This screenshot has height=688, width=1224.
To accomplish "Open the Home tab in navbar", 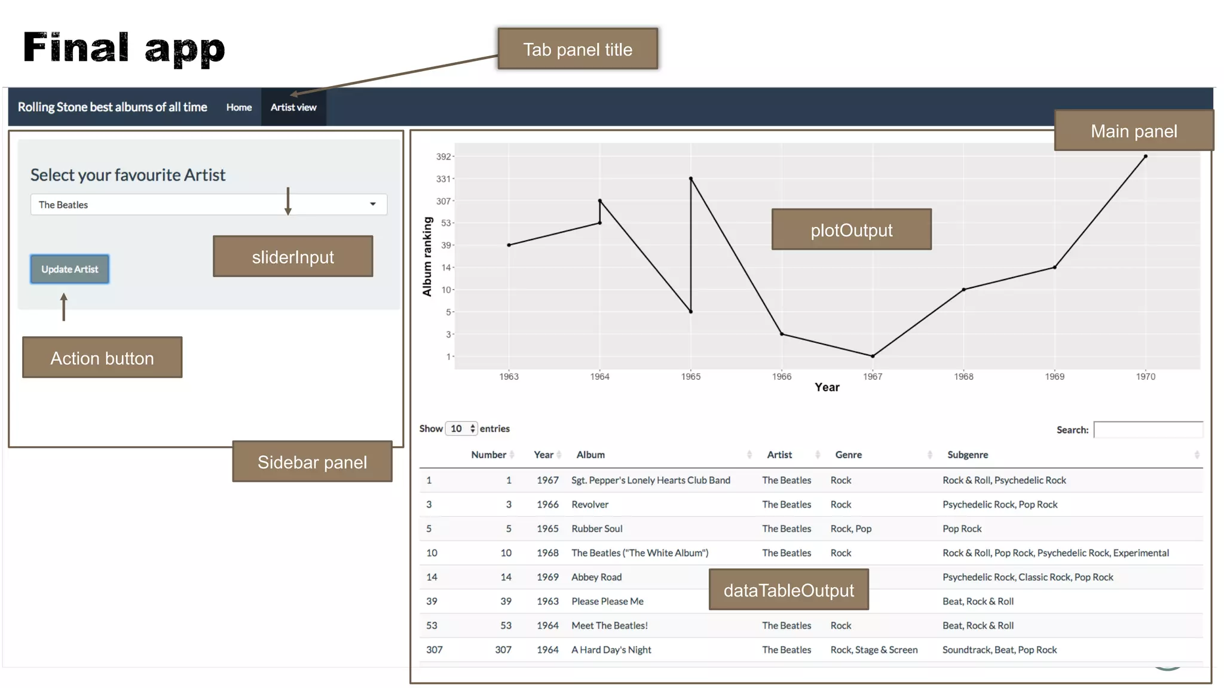I will pos(238,107).
